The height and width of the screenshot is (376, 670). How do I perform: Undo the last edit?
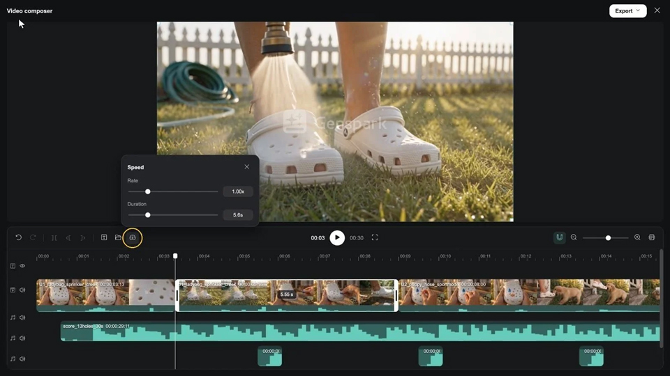tap(18, 237)
